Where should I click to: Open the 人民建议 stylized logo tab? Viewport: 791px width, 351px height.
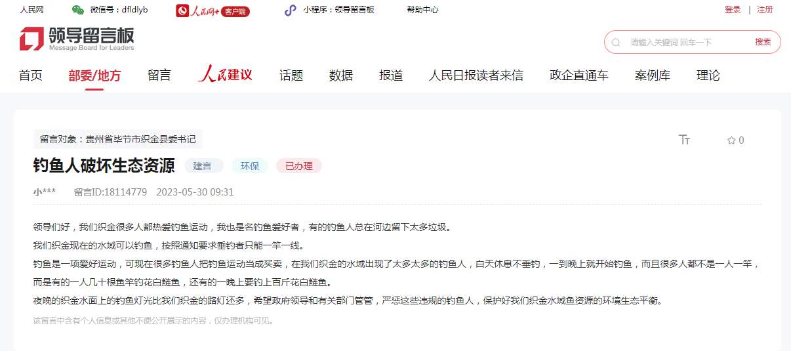pos(225,75)
